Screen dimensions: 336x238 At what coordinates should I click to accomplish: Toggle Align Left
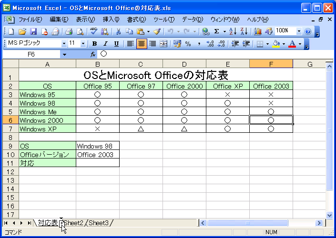pos(130,44)
